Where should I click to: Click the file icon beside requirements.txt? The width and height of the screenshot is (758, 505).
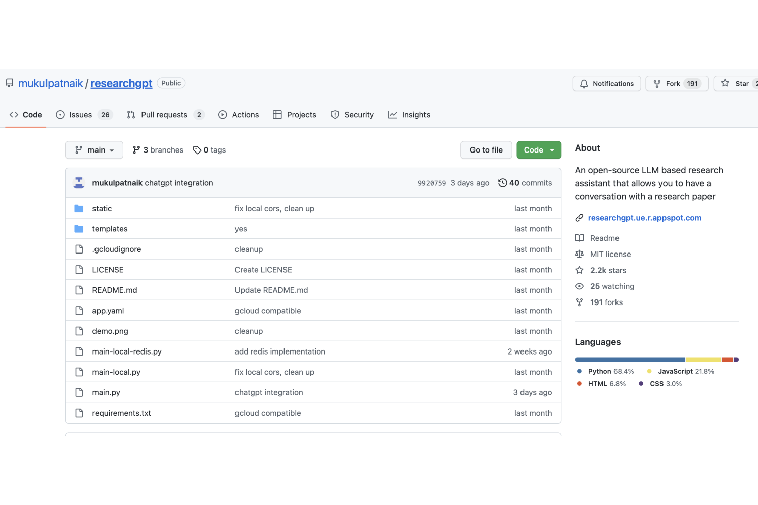(79, 413)
